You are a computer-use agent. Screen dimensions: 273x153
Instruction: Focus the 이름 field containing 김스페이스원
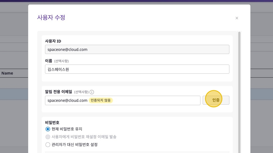tap(137, 69)
